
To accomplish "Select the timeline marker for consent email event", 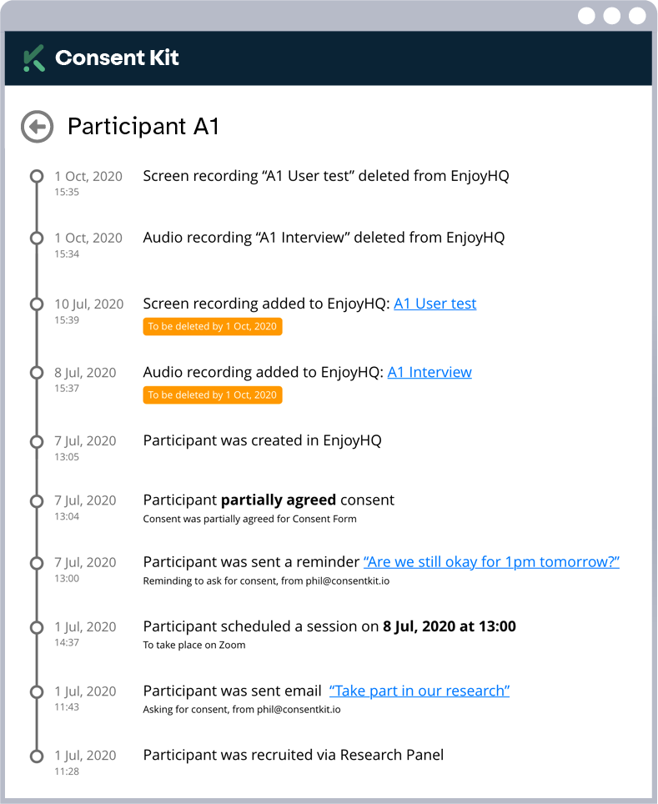I will click(x=36, y=691).
